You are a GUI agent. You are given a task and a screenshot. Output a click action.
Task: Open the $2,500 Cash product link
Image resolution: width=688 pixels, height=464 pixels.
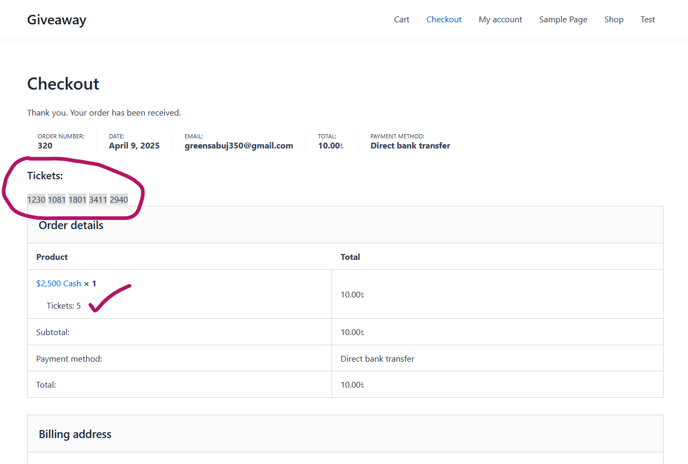coord(58,284)
